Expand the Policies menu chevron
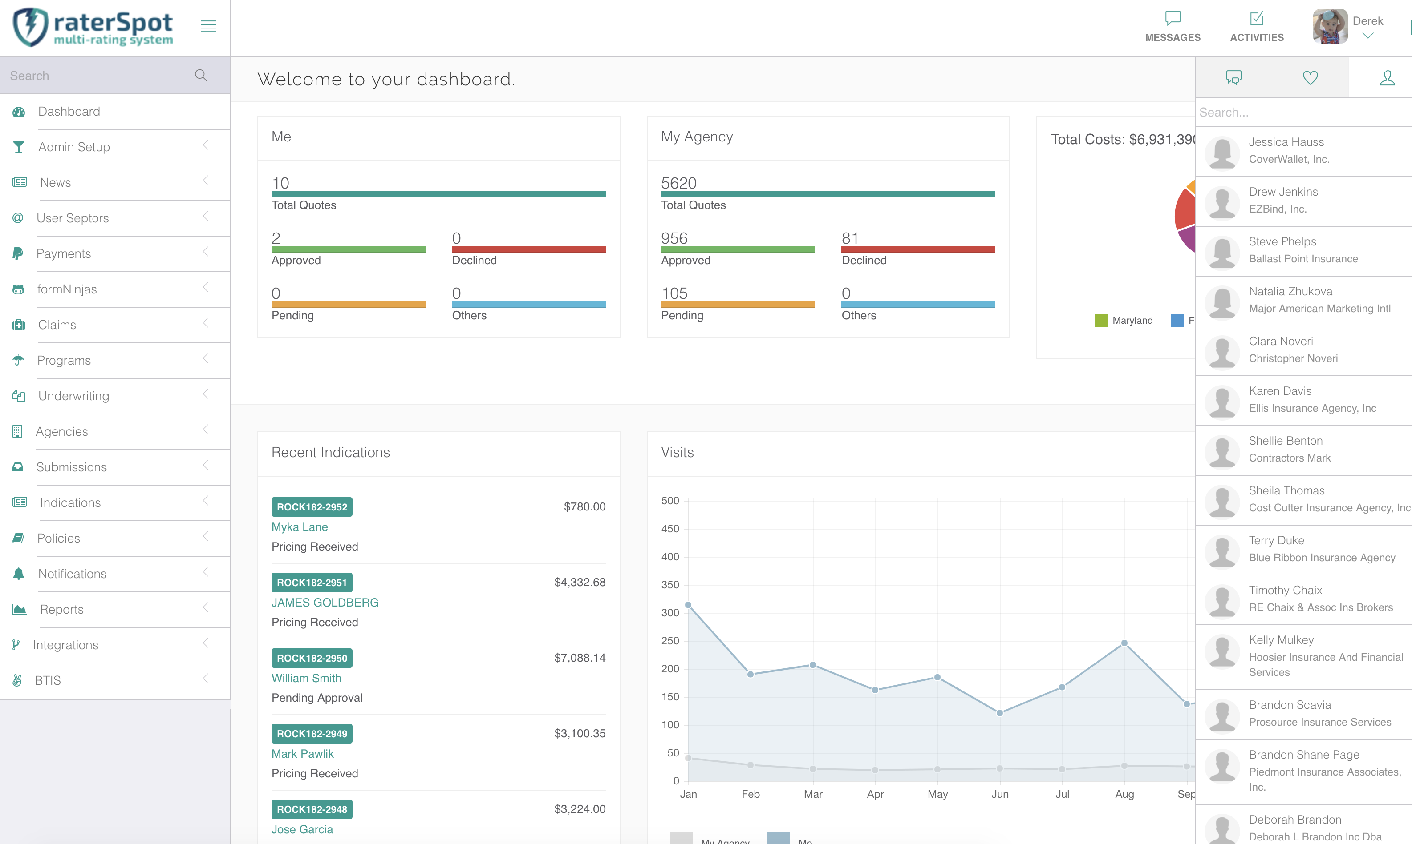1412x844 pixels. pyautogui.click(x=206, y=536)
